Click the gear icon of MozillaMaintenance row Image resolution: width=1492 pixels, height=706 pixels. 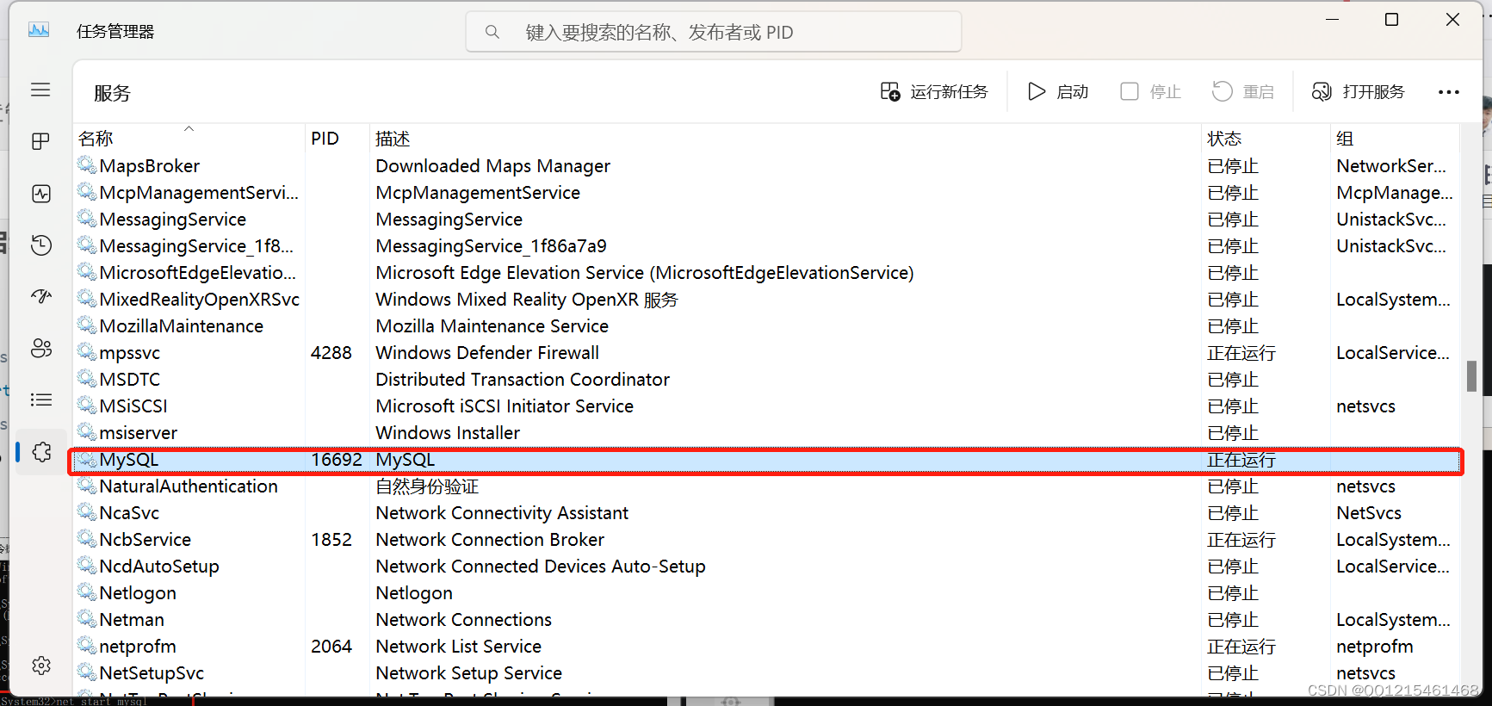click(x=86, y=325)
